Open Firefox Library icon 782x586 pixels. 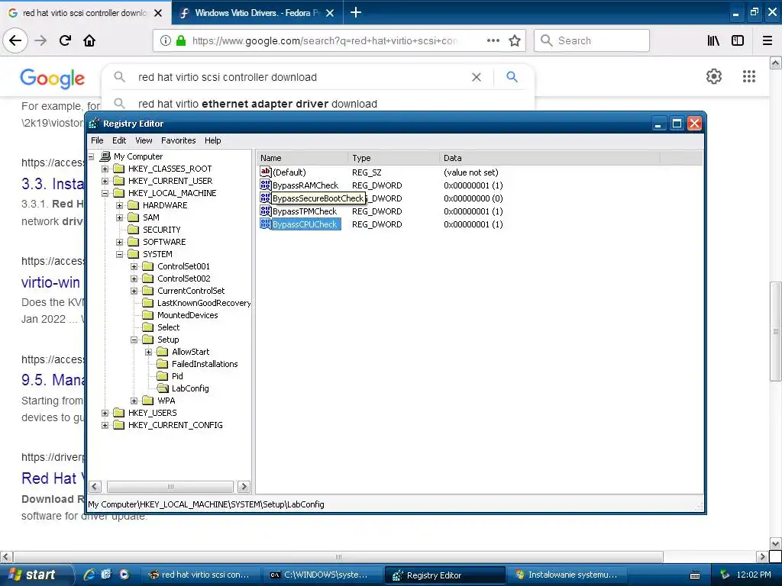pyautogui.click(x=713, y=40)
